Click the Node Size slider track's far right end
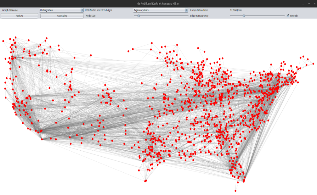Image resolution: width=317 pixels, height=195 pixels. click(188, 16)
